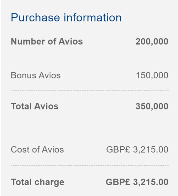Click the dashed separator below Cost of Avios

click(90, 165)
